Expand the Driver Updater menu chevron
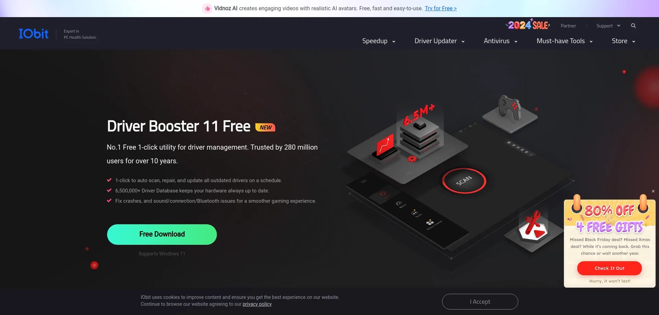The image size is (659, 315). 463,41
